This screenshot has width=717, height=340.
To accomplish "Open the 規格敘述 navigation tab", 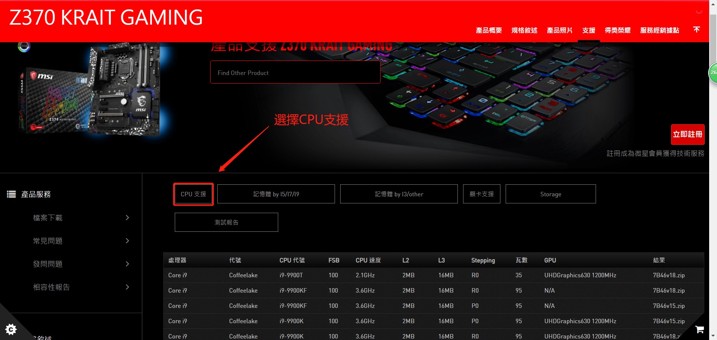I will coord(524,30).
